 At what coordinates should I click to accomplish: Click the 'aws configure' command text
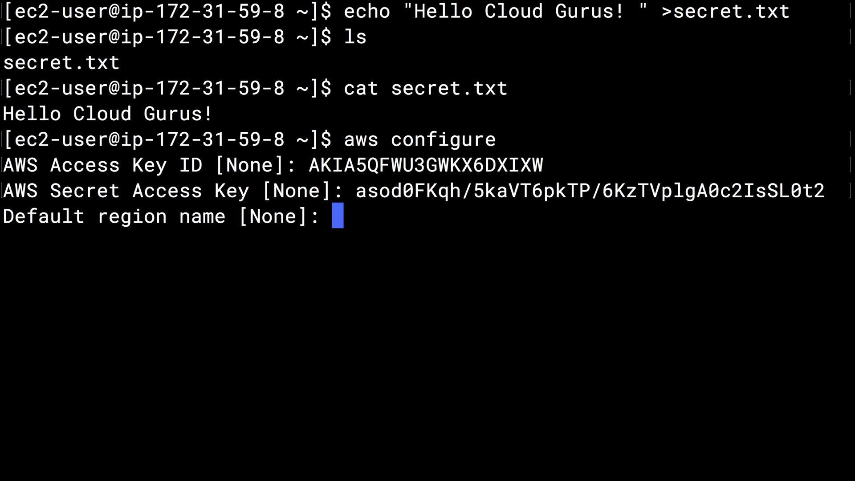click(419, 140)
